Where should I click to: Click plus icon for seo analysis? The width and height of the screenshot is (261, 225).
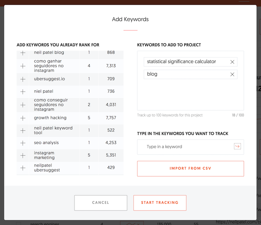pyautogui.click(x=23, y=143)
